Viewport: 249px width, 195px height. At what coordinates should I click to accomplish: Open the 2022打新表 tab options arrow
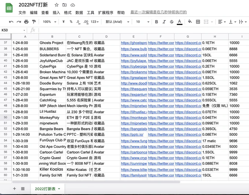point(59,189)
